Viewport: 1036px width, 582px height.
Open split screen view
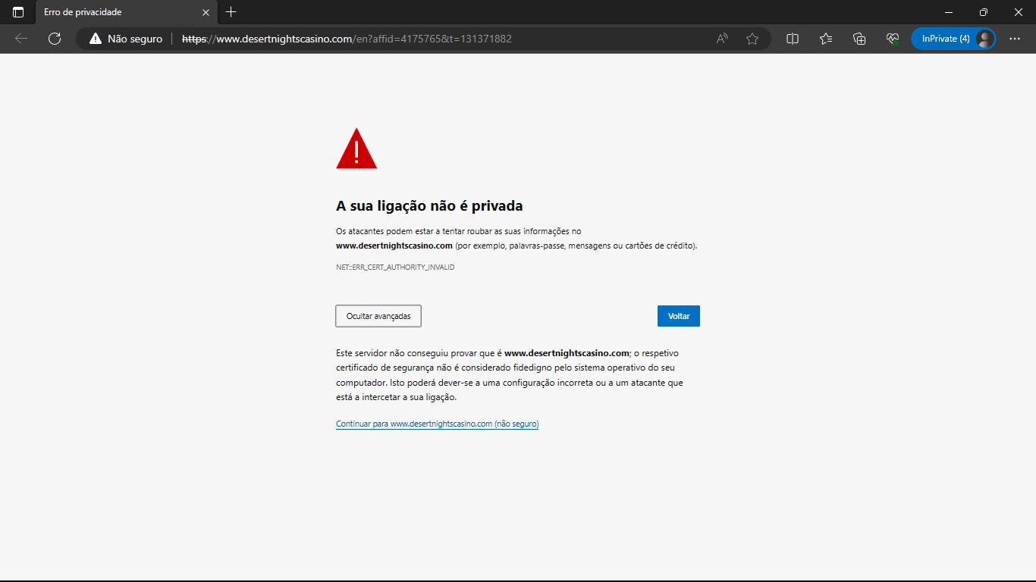(793, 39)
